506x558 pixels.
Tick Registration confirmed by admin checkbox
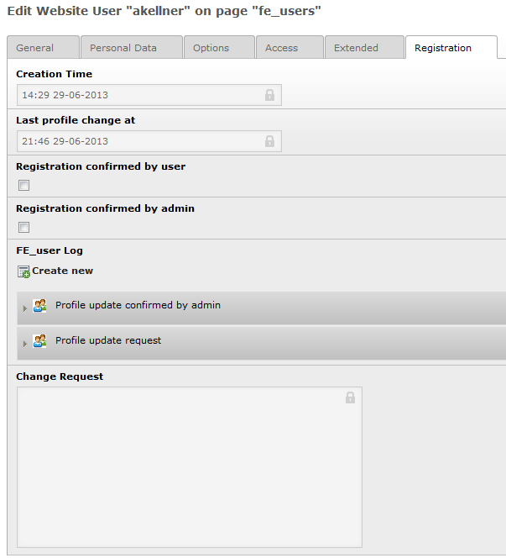click(x=24, y=228)
